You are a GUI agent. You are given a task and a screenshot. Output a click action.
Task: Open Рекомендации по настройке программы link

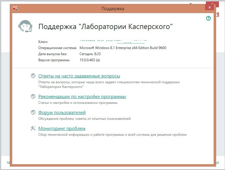coord(82,97)
